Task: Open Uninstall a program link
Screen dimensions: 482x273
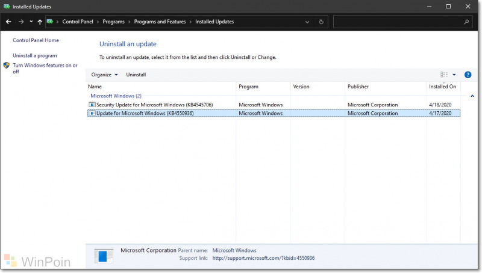Action: click(x=35, y=55)
